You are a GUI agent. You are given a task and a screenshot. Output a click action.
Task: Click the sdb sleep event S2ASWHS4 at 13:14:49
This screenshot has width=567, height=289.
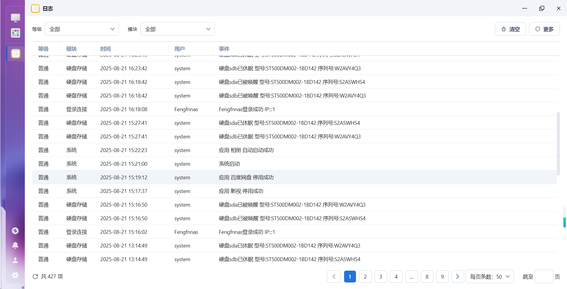(x=290, y=259)
